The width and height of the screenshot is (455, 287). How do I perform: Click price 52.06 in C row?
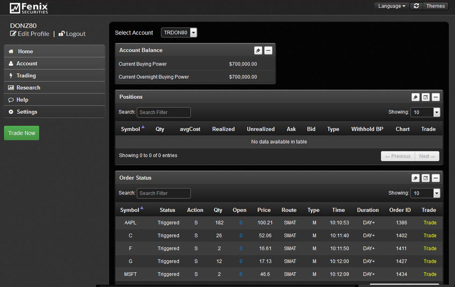(265, 236)
